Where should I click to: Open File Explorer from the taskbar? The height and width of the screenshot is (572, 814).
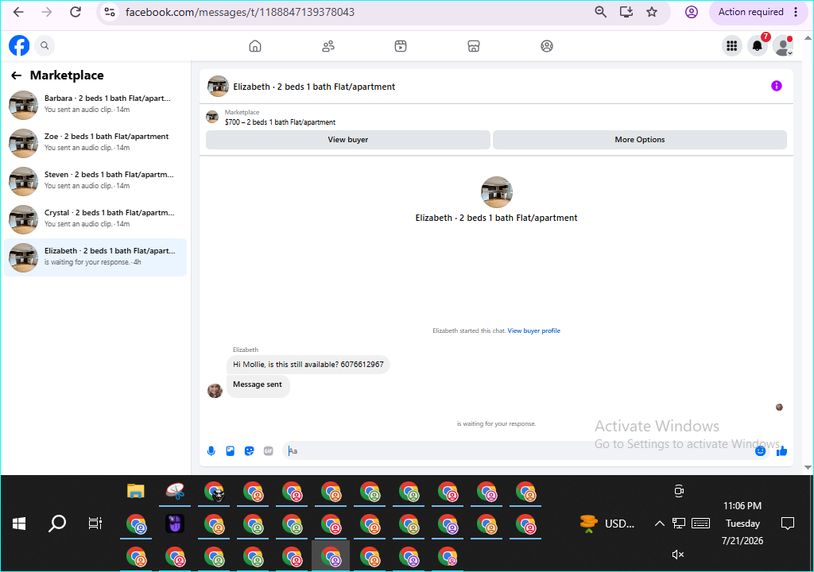pyautogui.click(x=135, y=491)
